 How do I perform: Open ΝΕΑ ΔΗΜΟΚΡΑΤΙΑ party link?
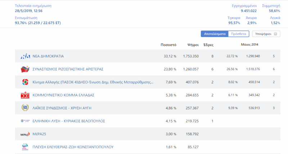point(48,56)
